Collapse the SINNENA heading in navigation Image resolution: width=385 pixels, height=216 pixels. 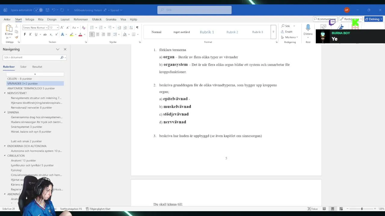(5, 112)
